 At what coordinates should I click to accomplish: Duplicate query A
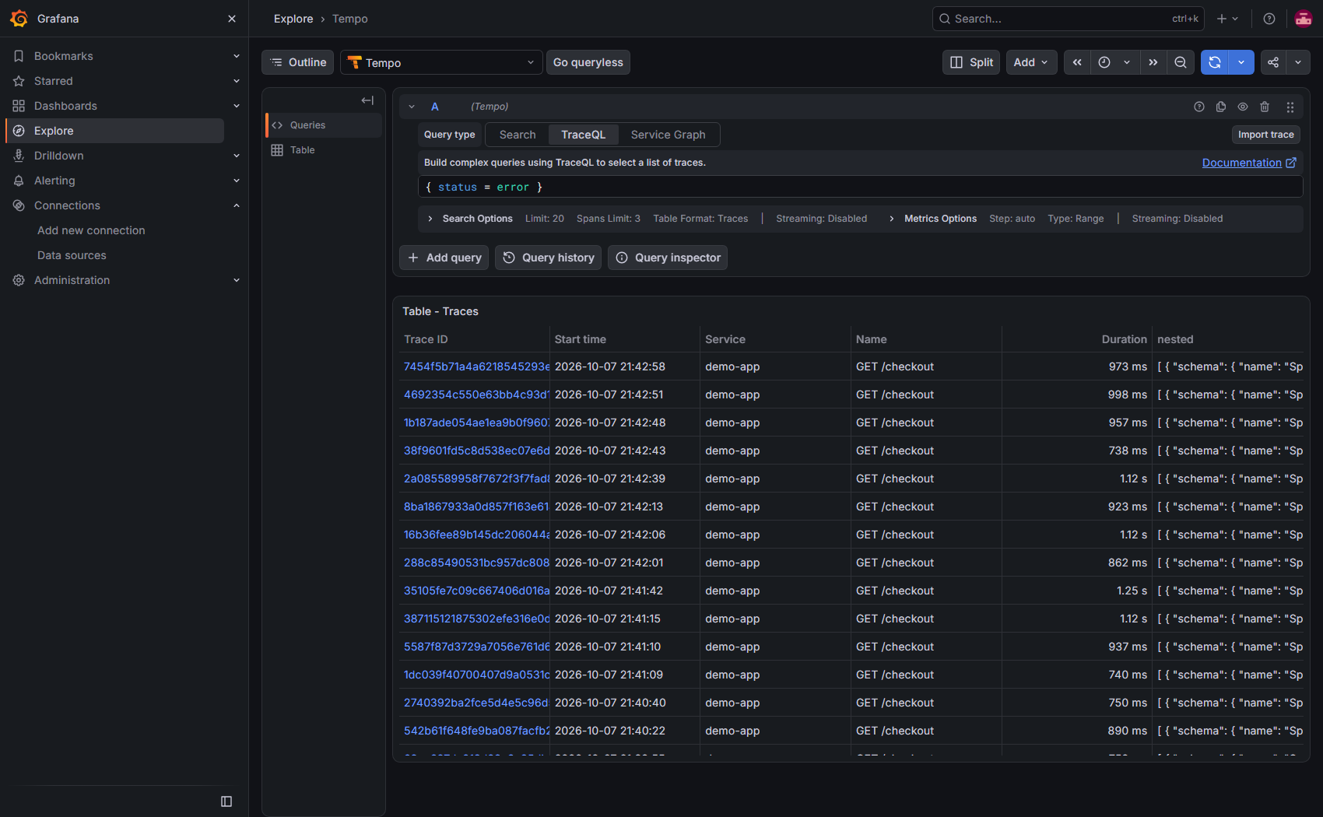(1221, 107)
